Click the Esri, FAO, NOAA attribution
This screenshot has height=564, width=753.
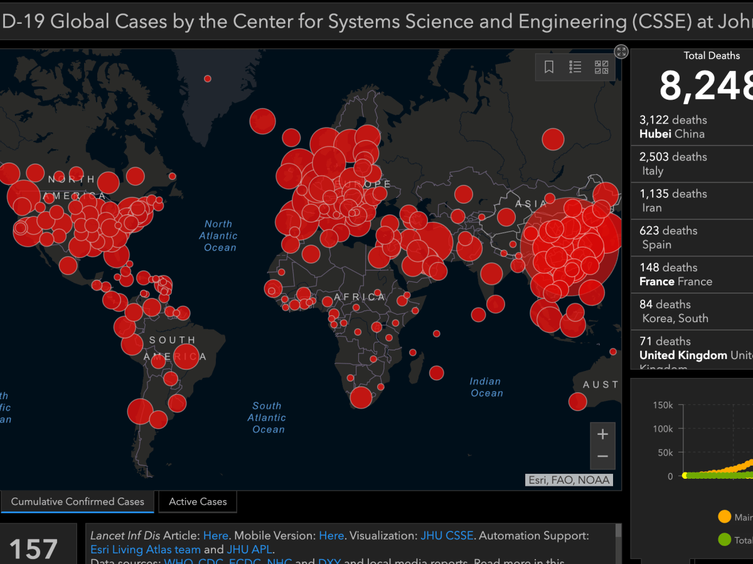[x=569, y=481]
